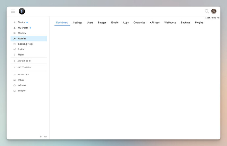
Task: Click the lightning bolt site logo
Action: tap(22, 11)
